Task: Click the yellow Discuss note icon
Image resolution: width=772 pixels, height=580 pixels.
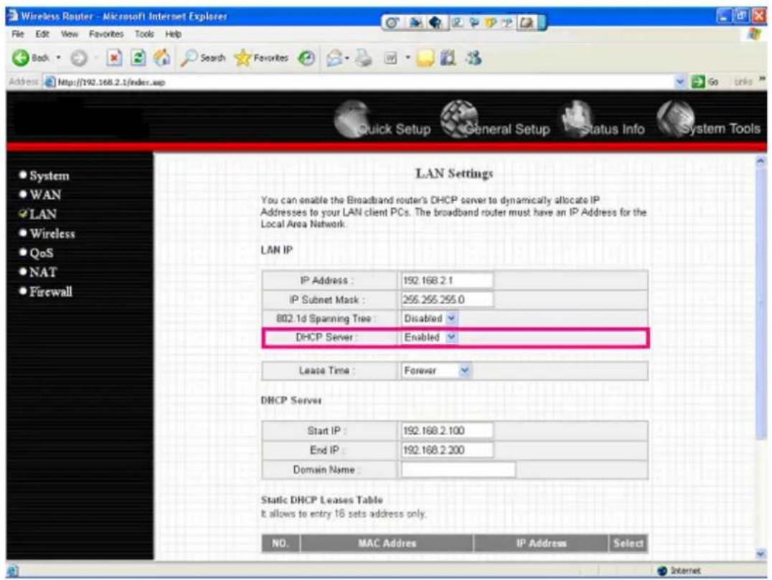Action: [x=425, y=59]
